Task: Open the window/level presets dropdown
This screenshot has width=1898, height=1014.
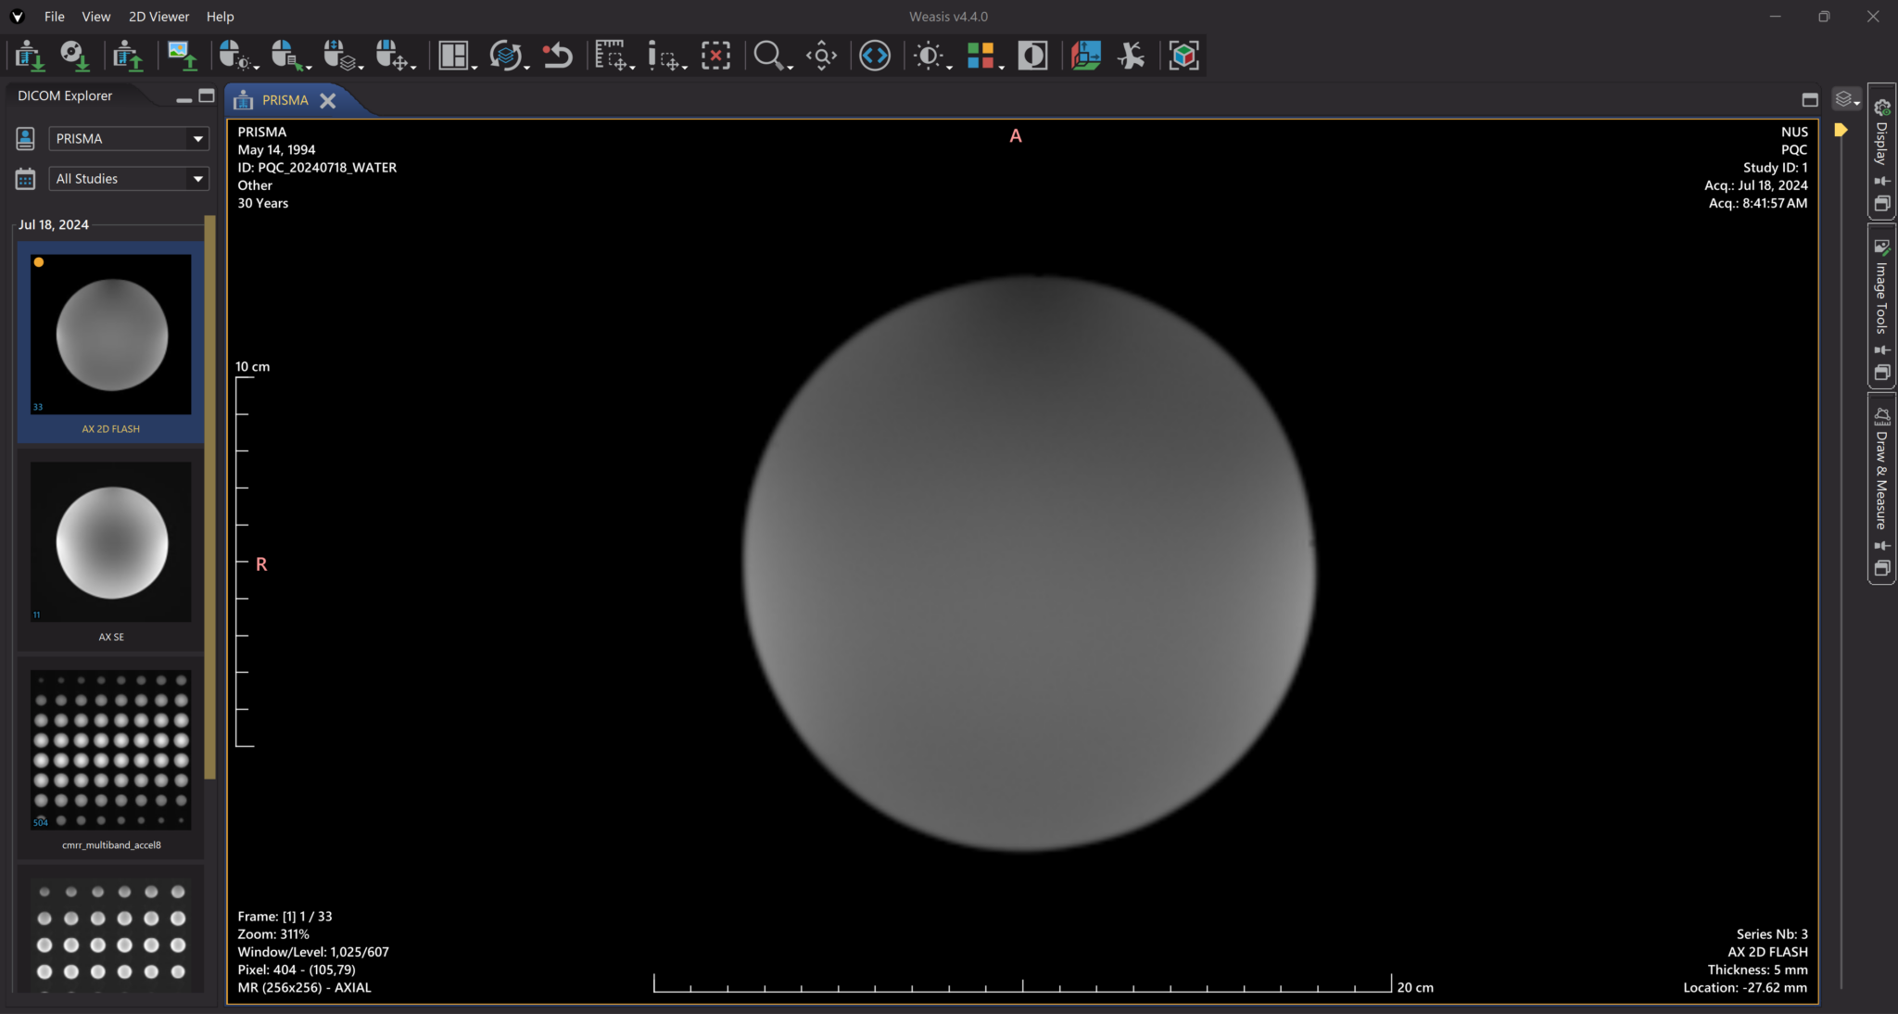Action: pos(931,56)
